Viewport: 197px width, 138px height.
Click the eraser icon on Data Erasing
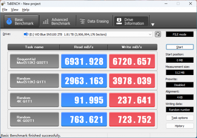[x=83, y=21]
